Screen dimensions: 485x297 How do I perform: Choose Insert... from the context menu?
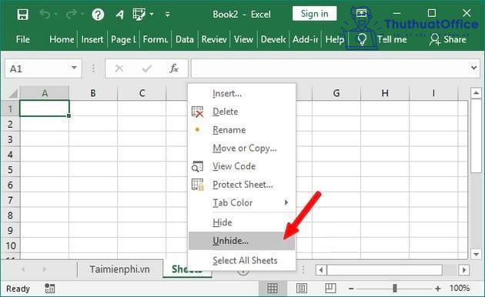tap(242, 93)
